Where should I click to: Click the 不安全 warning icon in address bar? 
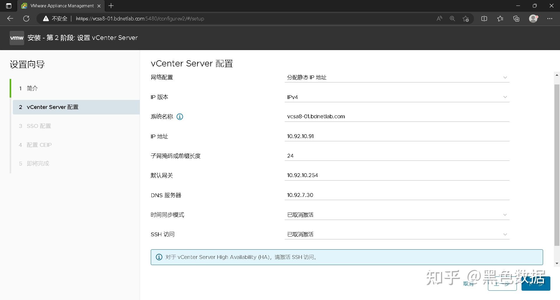[x=46, y=18]
